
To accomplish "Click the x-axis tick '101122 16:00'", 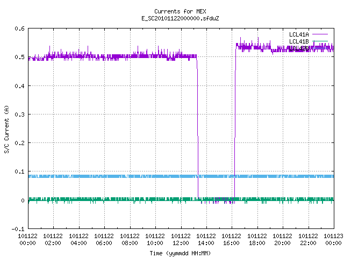I will coord(231,240).
